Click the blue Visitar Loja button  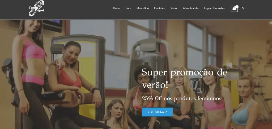pos(158,112)
